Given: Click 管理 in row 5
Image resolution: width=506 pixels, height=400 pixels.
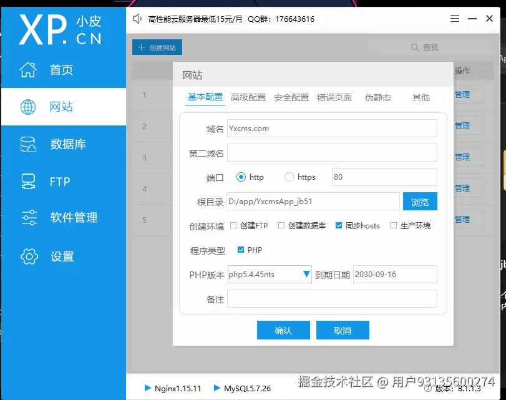Looking at the screenshot, I should [462, 220].
